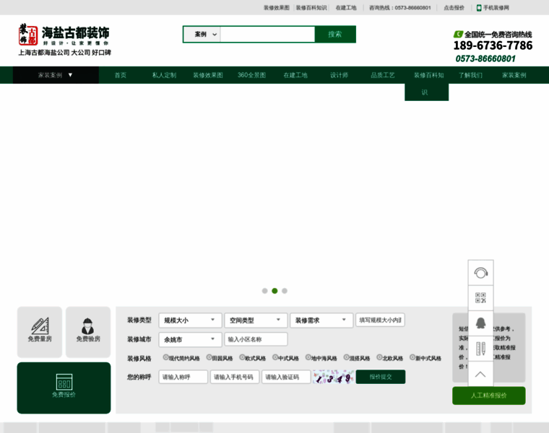Screen dimensions: 549x433
Task: Click the green 搜索 search button
Action: pyautogui.click(x=335, y=34)
